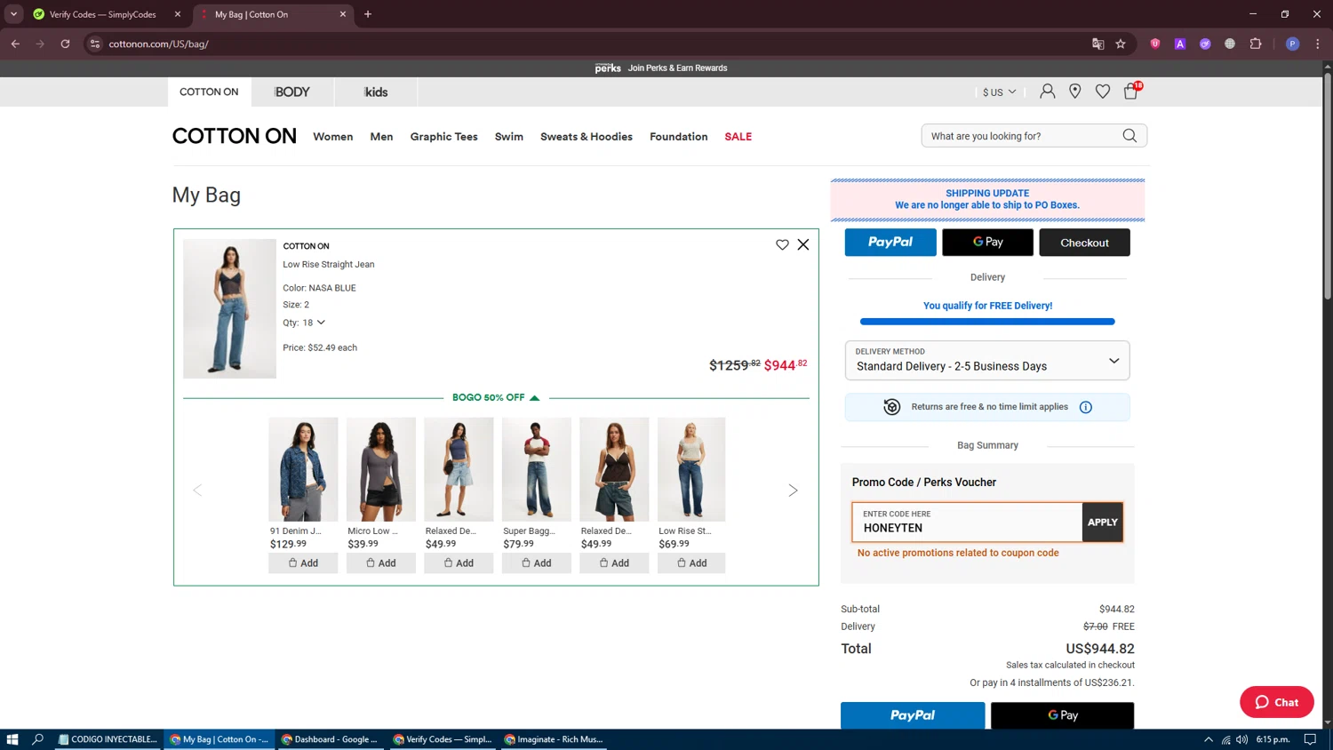This screenshot has width=1333, height=750.
Task: Open the Windows Start menu
Action: tap(12, 739)
